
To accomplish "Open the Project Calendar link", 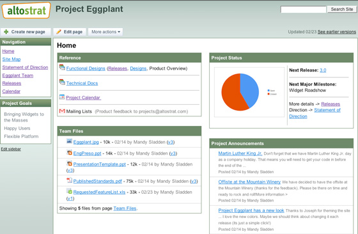I will 83,98.
